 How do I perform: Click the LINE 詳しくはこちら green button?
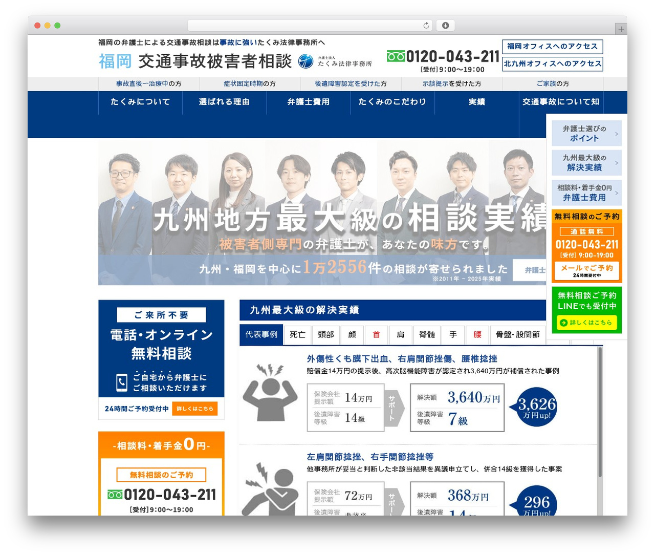tap(587, 323)
